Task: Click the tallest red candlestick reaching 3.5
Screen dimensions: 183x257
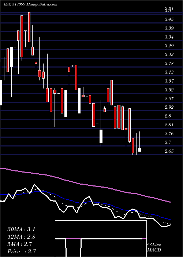Action: pos(29,27)
